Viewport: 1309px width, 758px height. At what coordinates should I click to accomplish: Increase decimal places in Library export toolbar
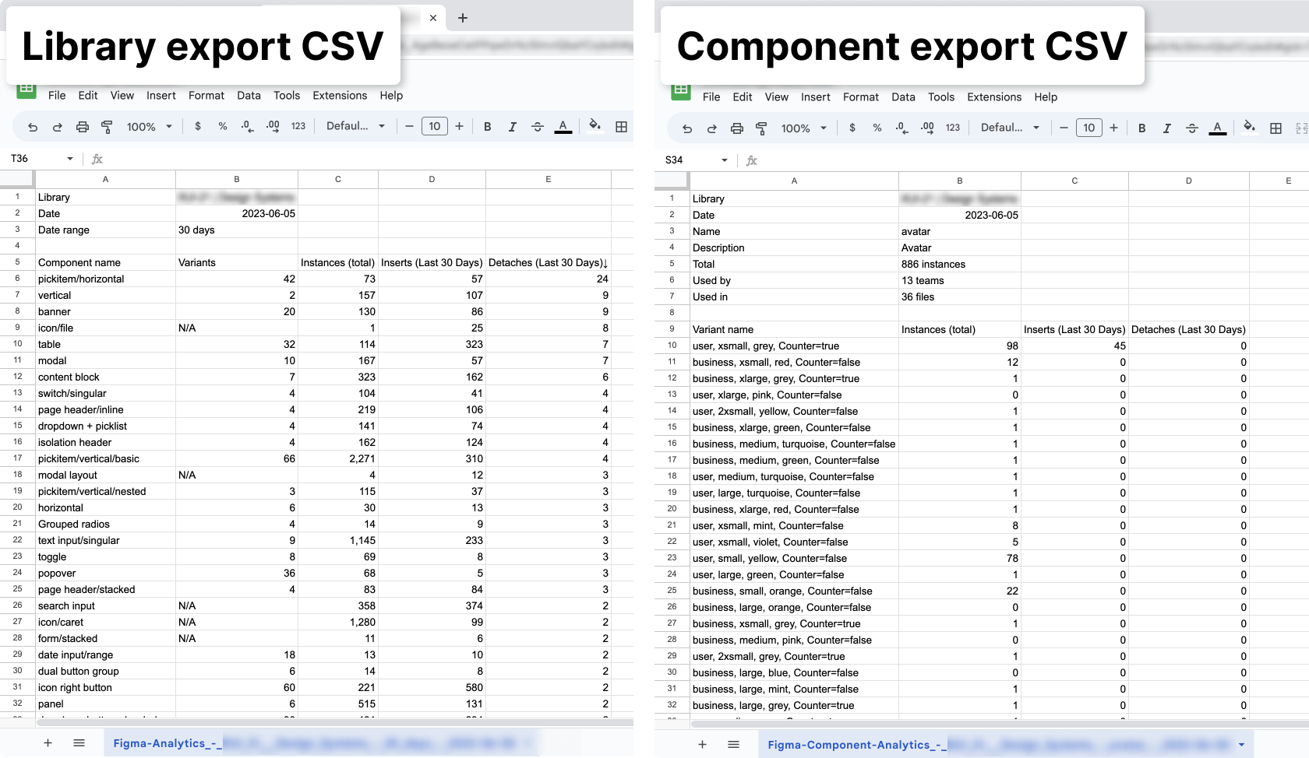(273, 126)
